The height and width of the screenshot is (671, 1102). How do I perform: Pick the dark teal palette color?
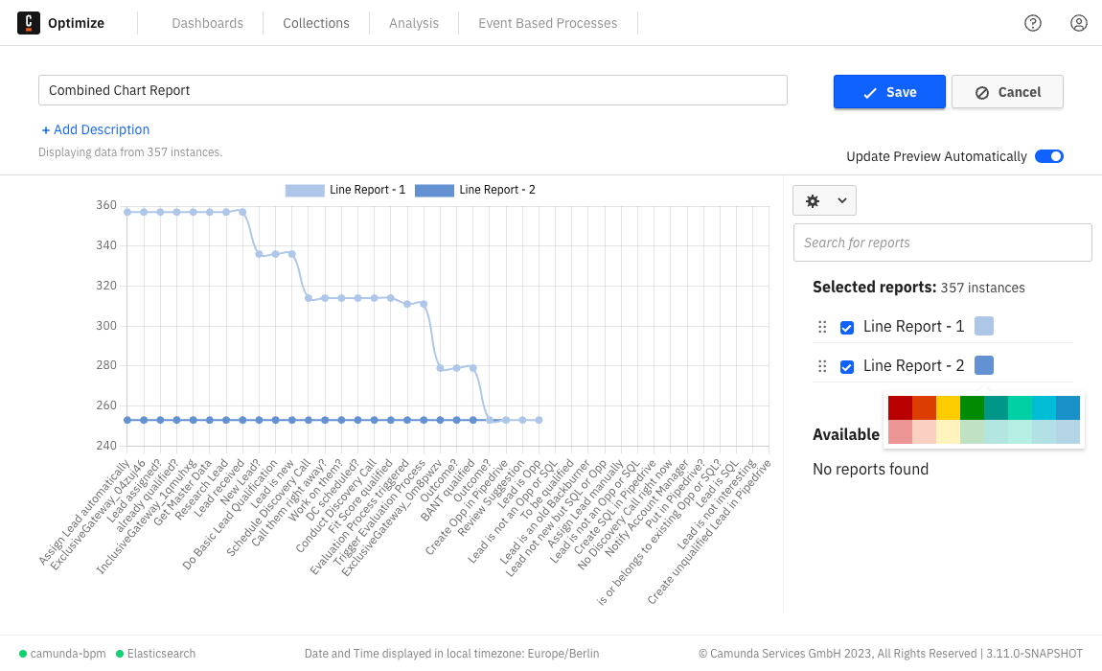[996, 408]
